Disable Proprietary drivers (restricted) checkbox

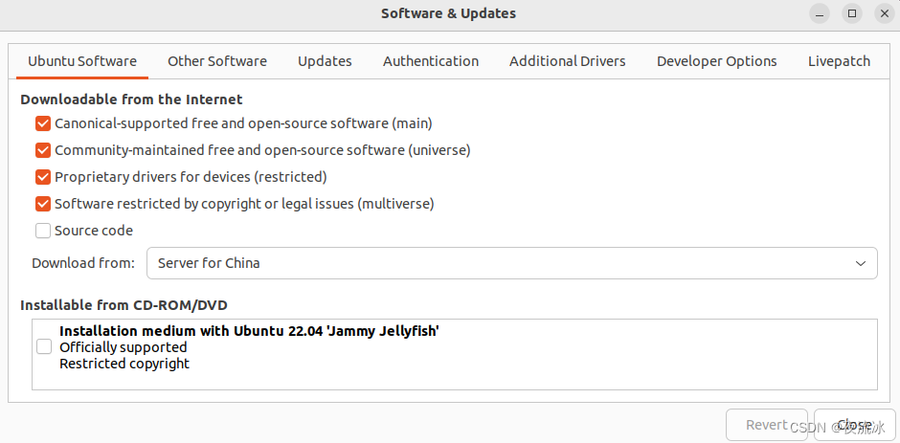pos(43,177)
